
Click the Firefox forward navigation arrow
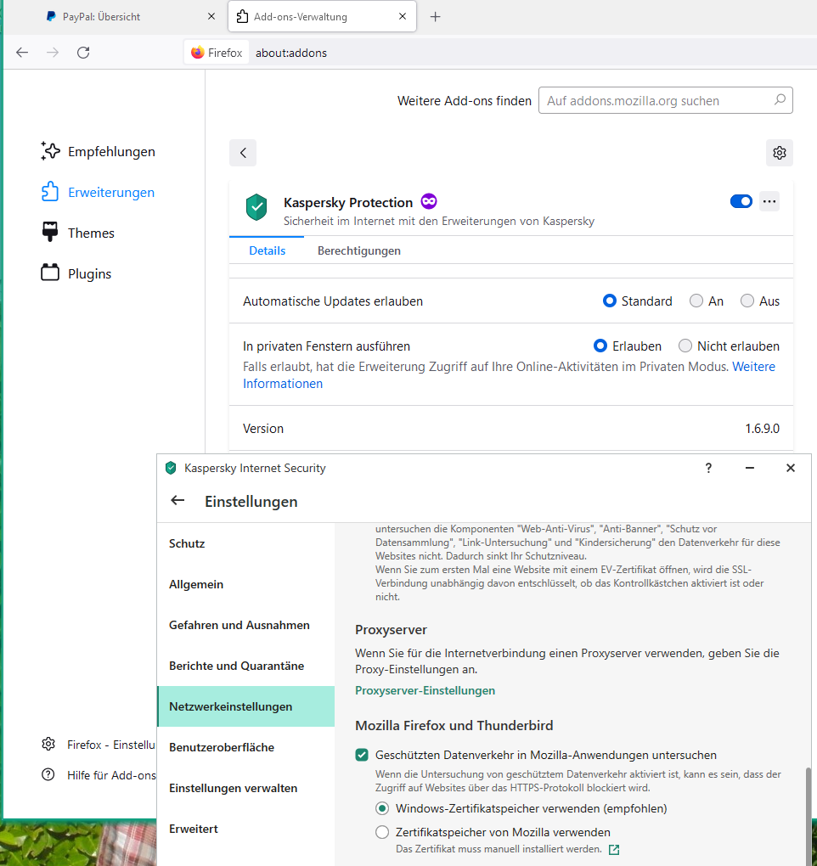tap(53, 53)
